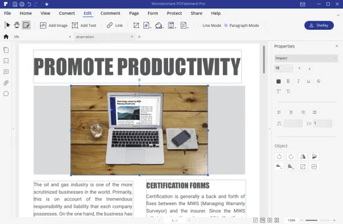Open the File menu
343x224 pixels.
click(7, 13)
